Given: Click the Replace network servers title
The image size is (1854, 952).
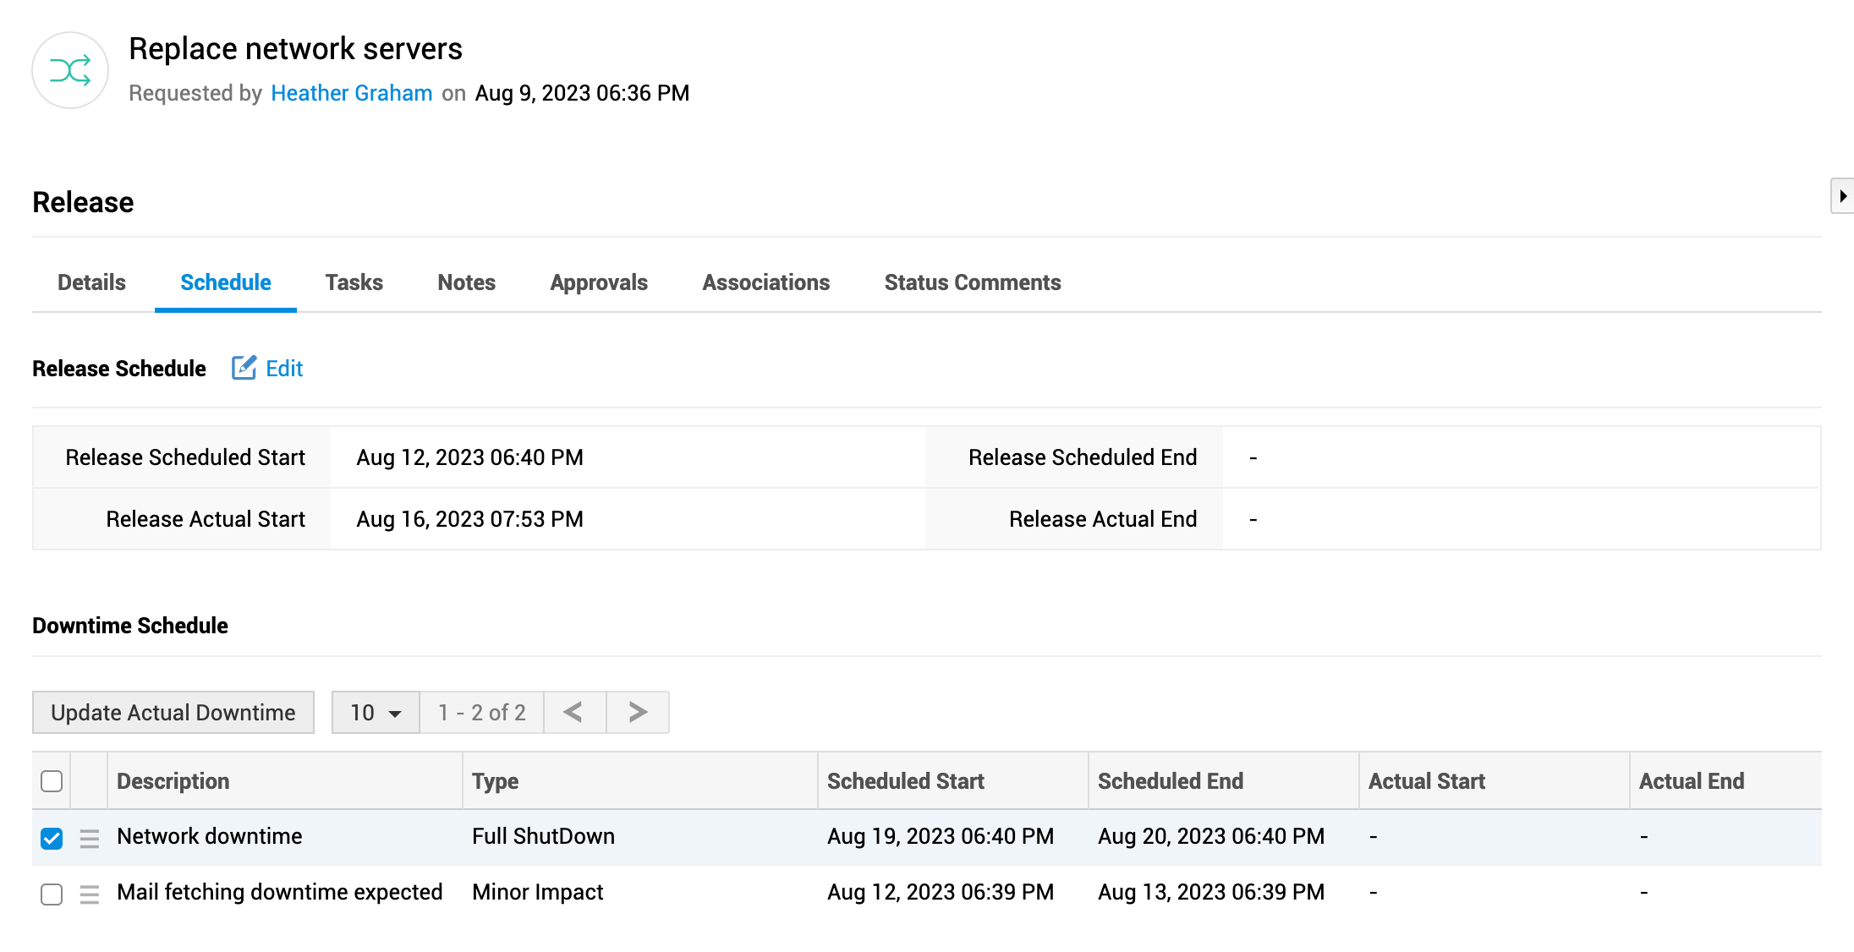Looking at the screenshot, I should point(296,49).
